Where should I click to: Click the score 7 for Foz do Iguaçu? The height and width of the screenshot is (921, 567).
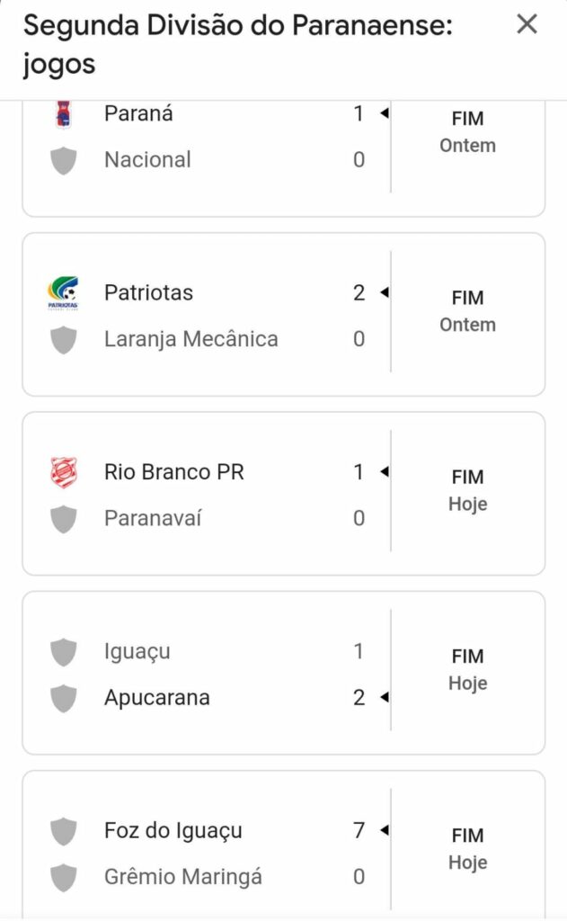[359, 830]
